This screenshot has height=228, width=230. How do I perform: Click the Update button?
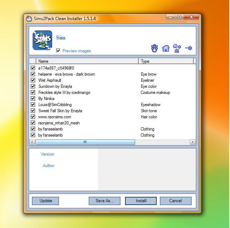[x=46, y=201]
